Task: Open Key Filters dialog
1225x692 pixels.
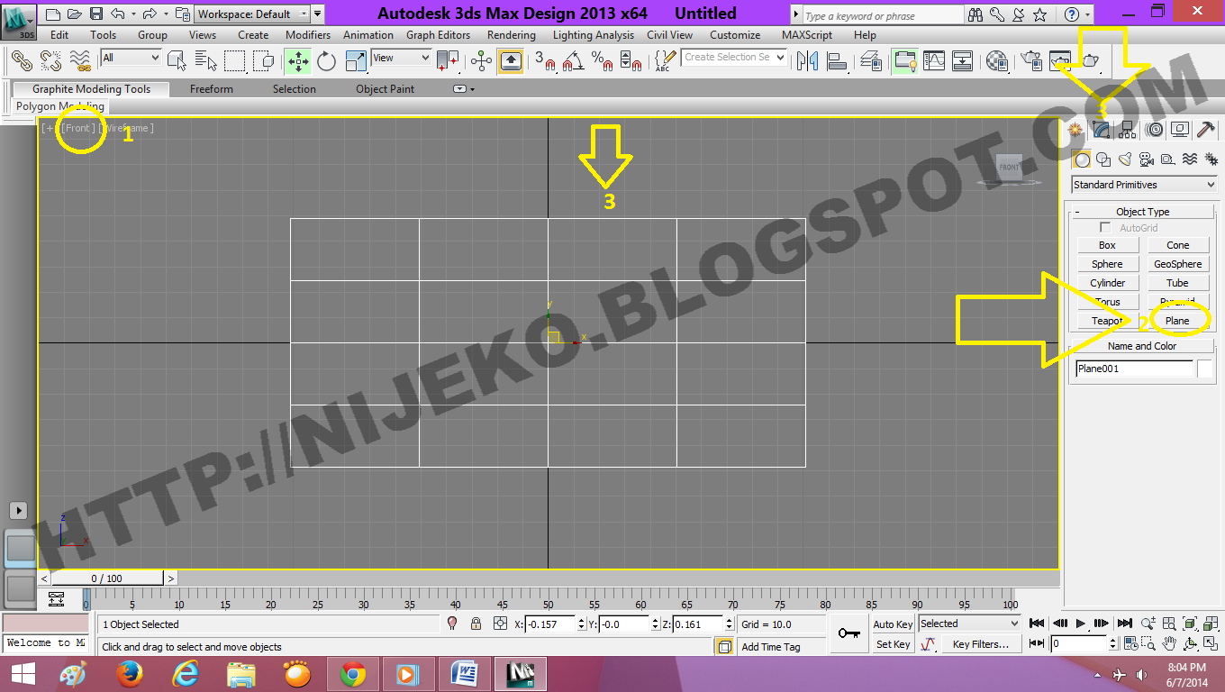Action: coord(982,644)
